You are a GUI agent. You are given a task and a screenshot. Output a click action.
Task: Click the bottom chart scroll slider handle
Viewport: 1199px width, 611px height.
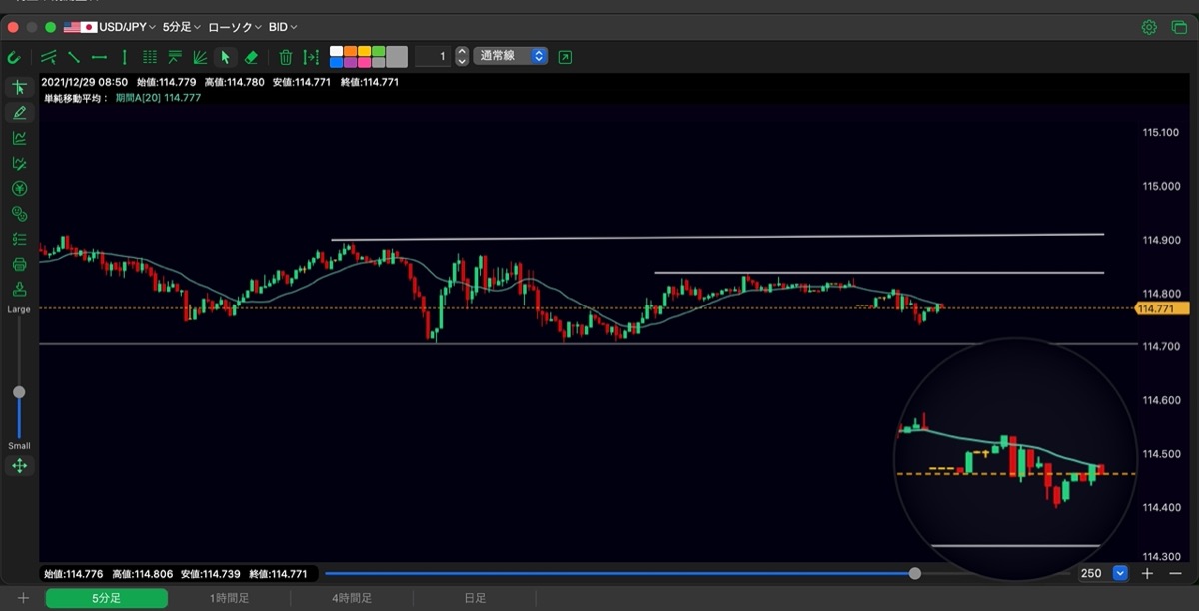[x=915, y=573]
